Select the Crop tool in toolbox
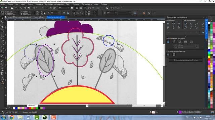Screen dimensions: 215x120 2,27
